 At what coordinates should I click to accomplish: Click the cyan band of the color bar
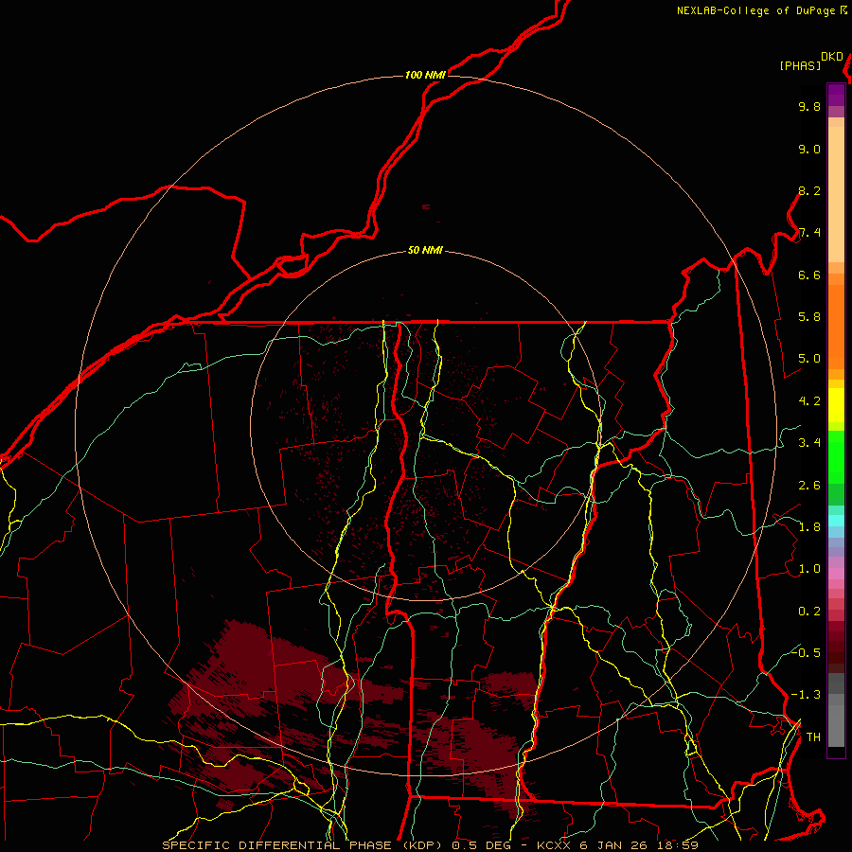click(x=836, y=521)
